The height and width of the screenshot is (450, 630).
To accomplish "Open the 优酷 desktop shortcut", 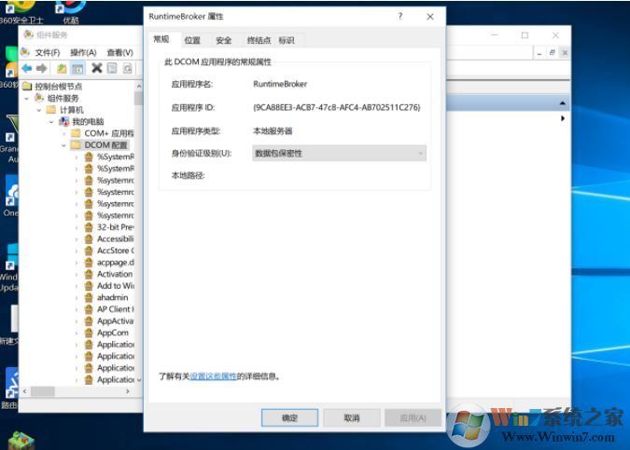I will click(x=70, y=12).
